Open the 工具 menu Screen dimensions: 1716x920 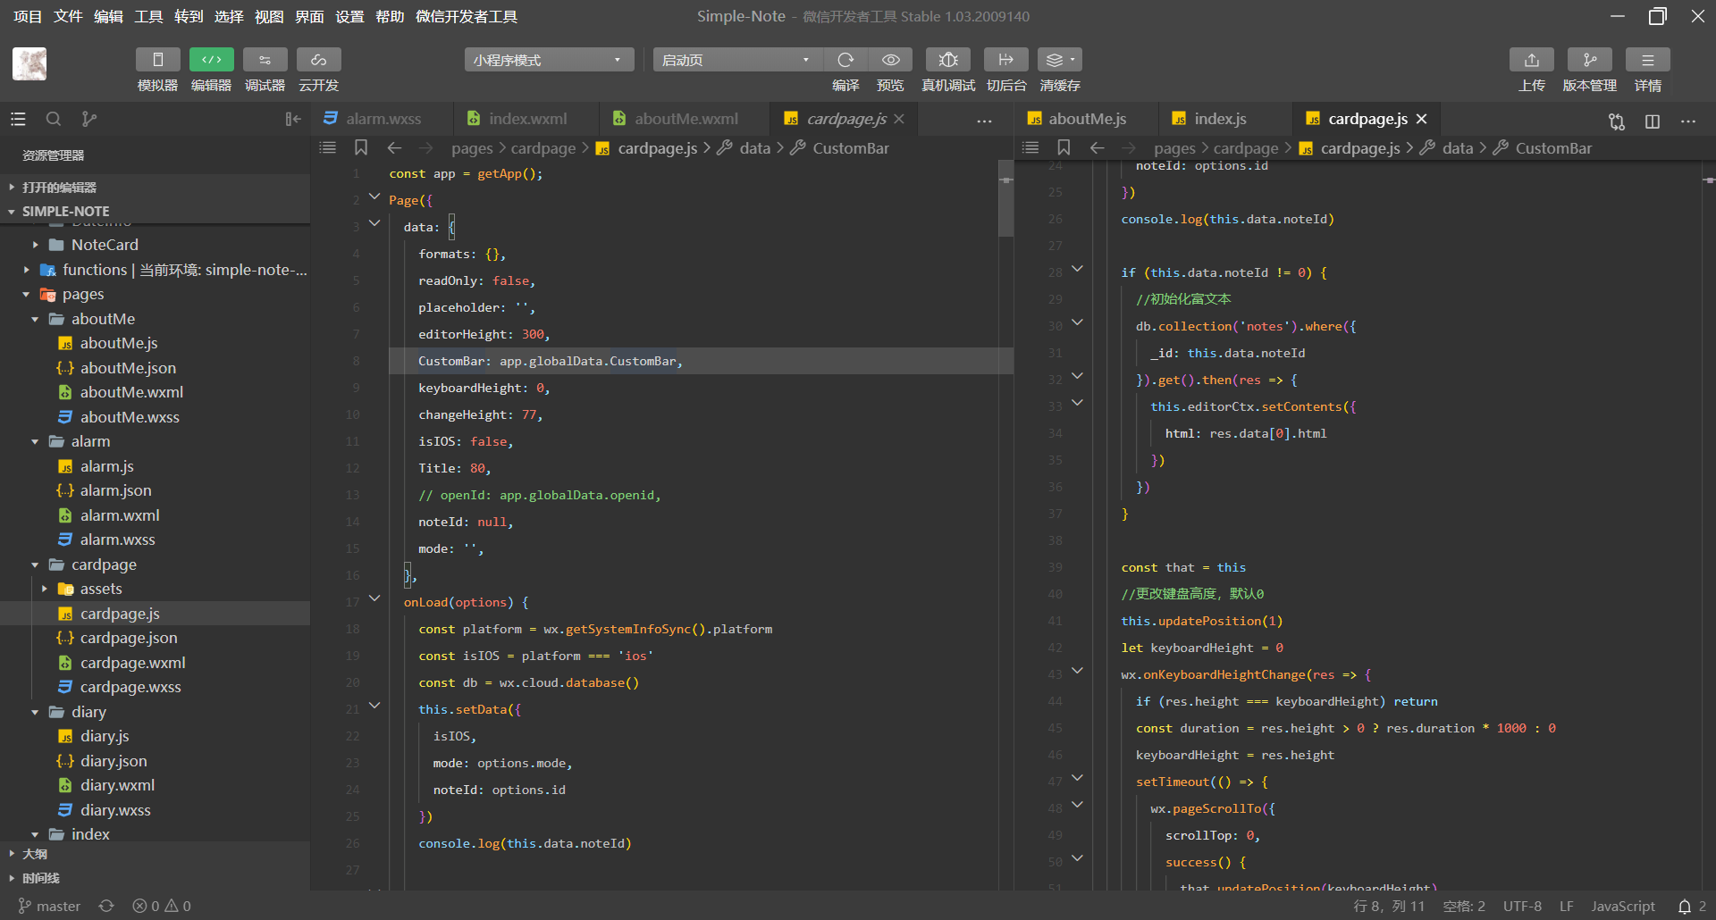coord(148,16)
